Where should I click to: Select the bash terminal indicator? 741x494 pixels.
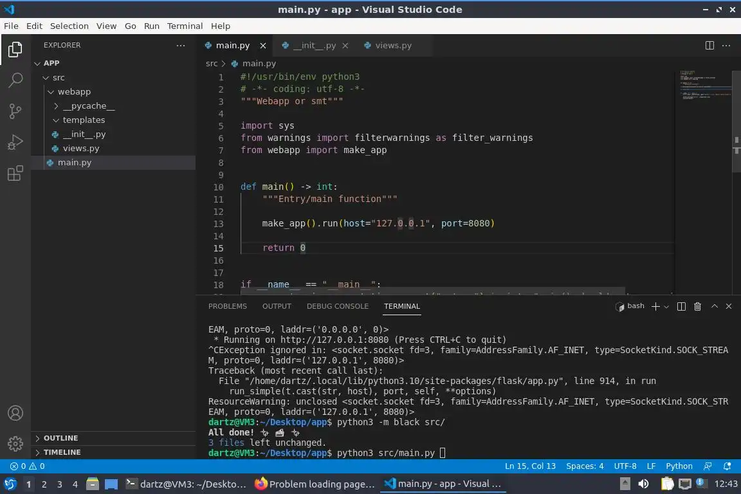[630, 306]
